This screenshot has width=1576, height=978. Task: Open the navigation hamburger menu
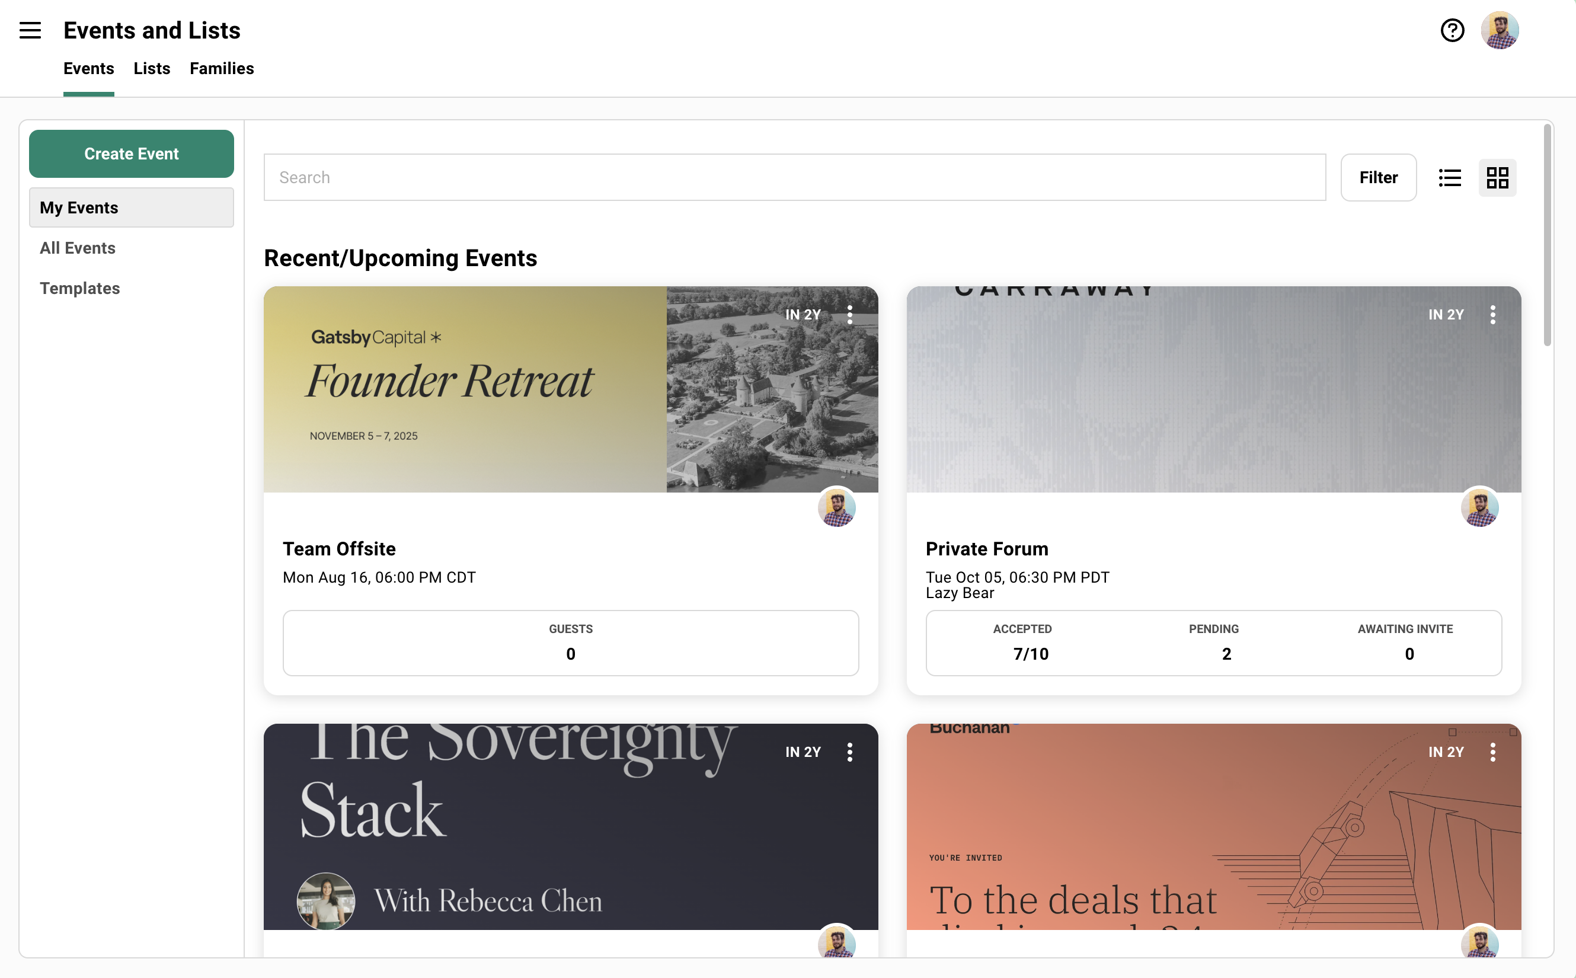coord(30,30)
